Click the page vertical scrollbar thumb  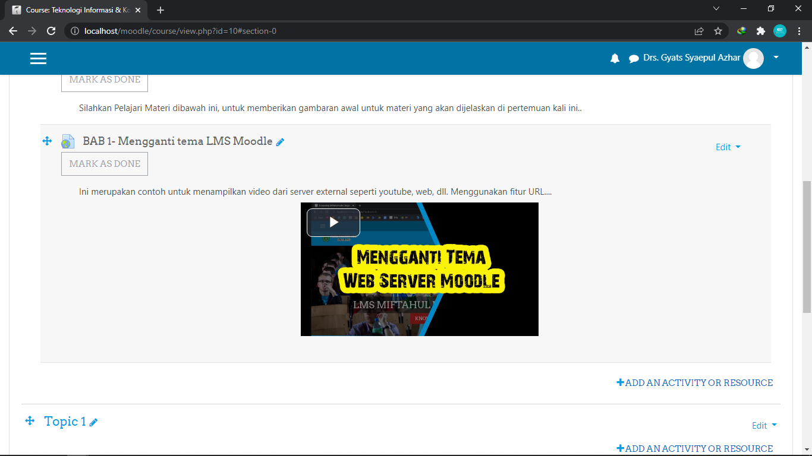click(x=807, y=247)
